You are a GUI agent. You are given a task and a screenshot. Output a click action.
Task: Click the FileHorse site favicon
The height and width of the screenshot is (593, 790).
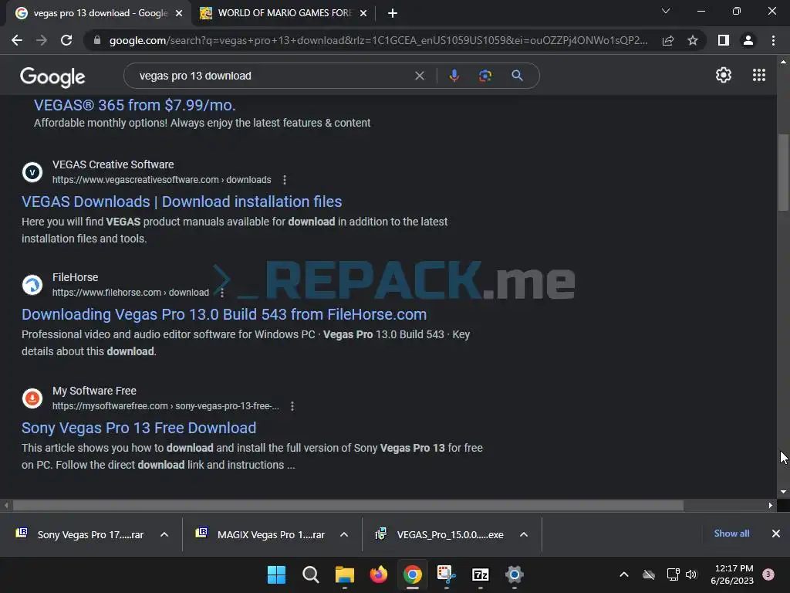click(32, 285)
